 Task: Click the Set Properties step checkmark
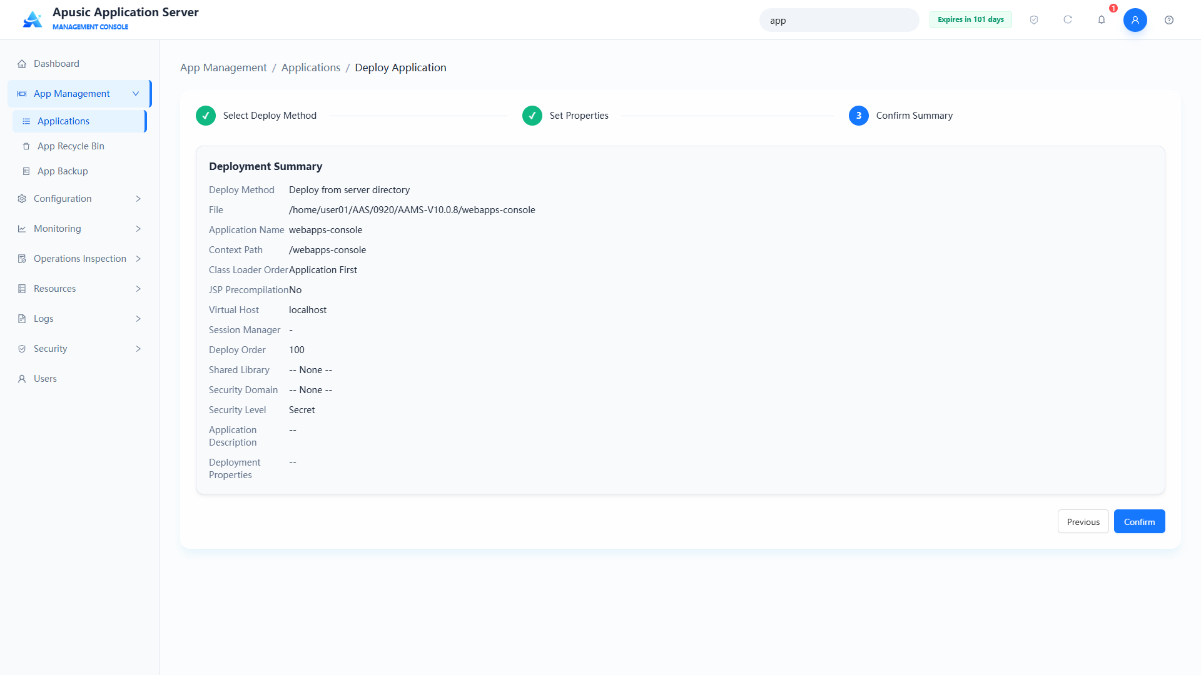532,116
